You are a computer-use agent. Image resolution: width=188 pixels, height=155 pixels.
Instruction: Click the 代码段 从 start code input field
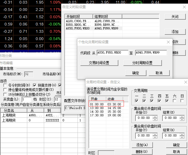tap(112, 53)
